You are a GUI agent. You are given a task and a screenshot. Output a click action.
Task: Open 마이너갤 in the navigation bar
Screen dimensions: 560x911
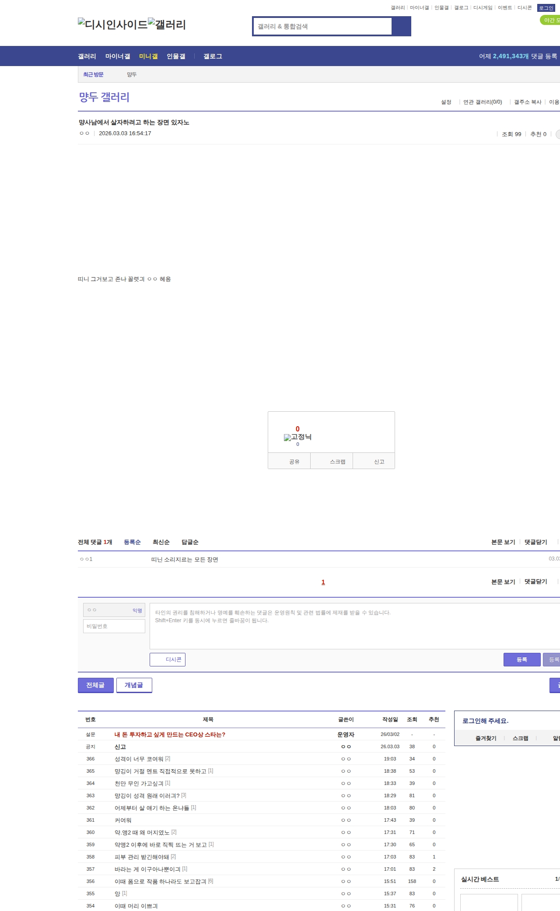(118, 56)
